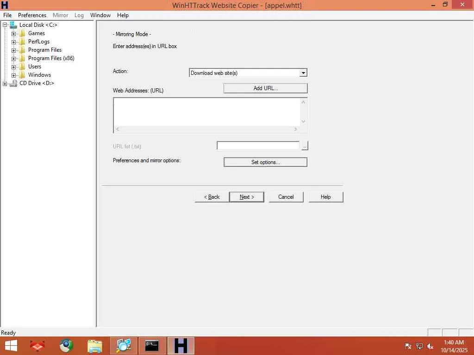The image size is (474, 355).
Task: Expand the Users folder node
Action: pyautogui.click(x=13, y=67)
